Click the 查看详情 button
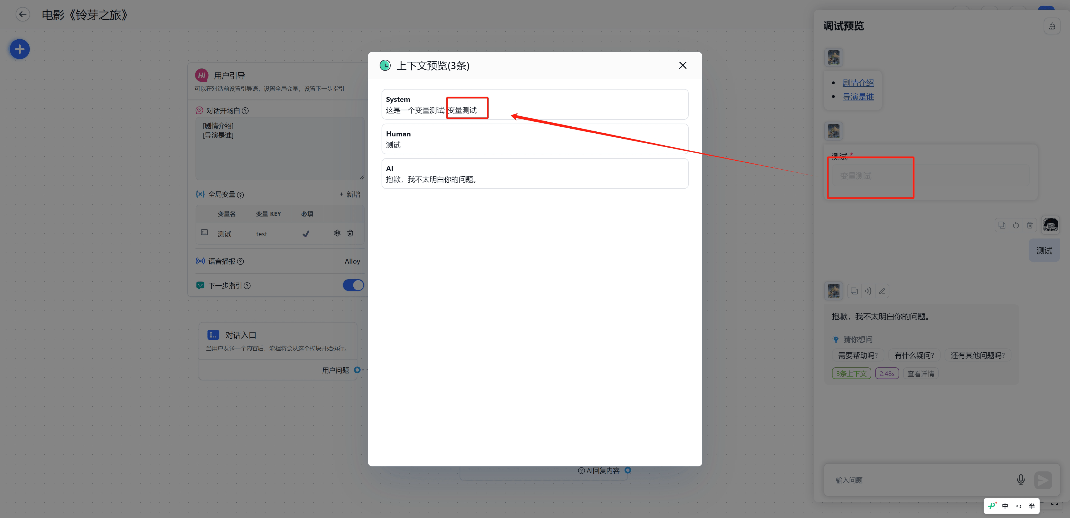 click(920, 373)
